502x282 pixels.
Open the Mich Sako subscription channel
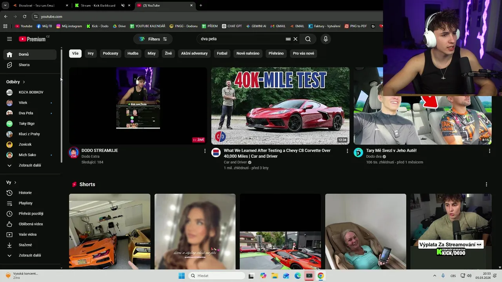[30, 155]
